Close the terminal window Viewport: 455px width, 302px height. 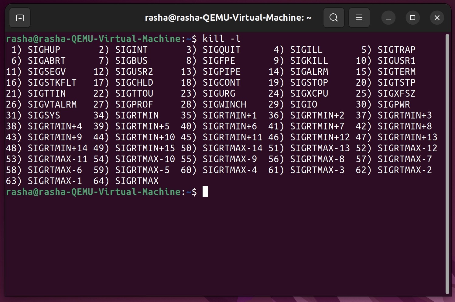pyautogui.click(x=437, y=18)
